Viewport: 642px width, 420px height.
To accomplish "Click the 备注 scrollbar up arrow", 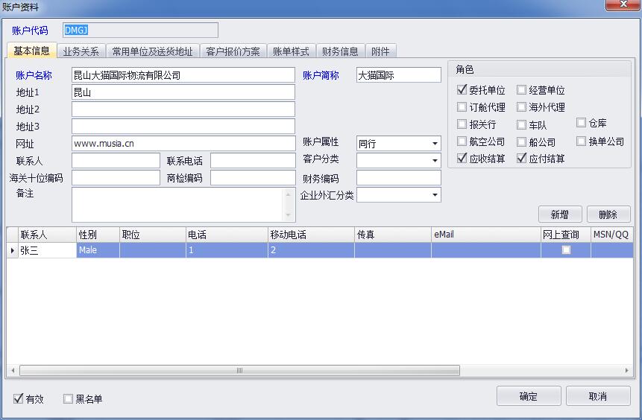I will (289, 194).
